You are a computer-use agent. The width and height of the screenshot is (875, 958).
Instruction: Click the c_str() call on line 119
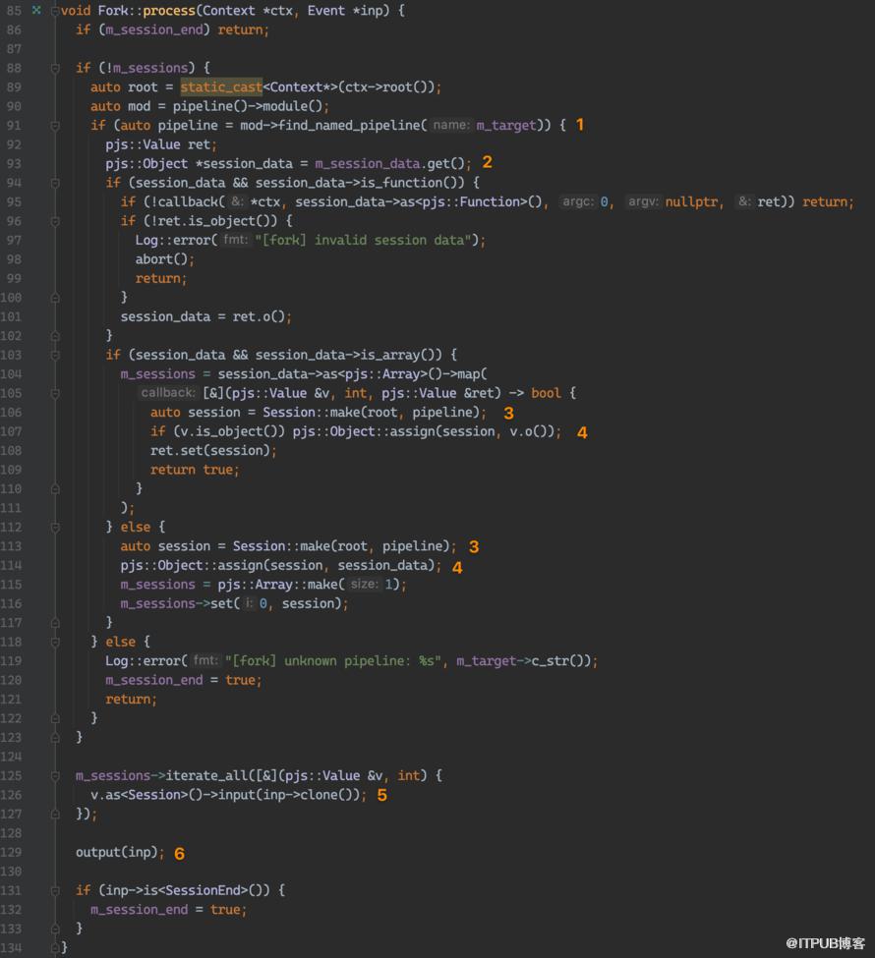(x=560, y=661)
